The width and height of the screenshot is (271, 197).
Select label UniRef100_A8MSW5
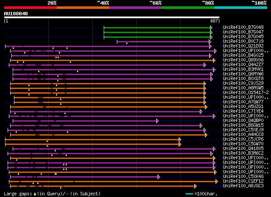[243, 88]
